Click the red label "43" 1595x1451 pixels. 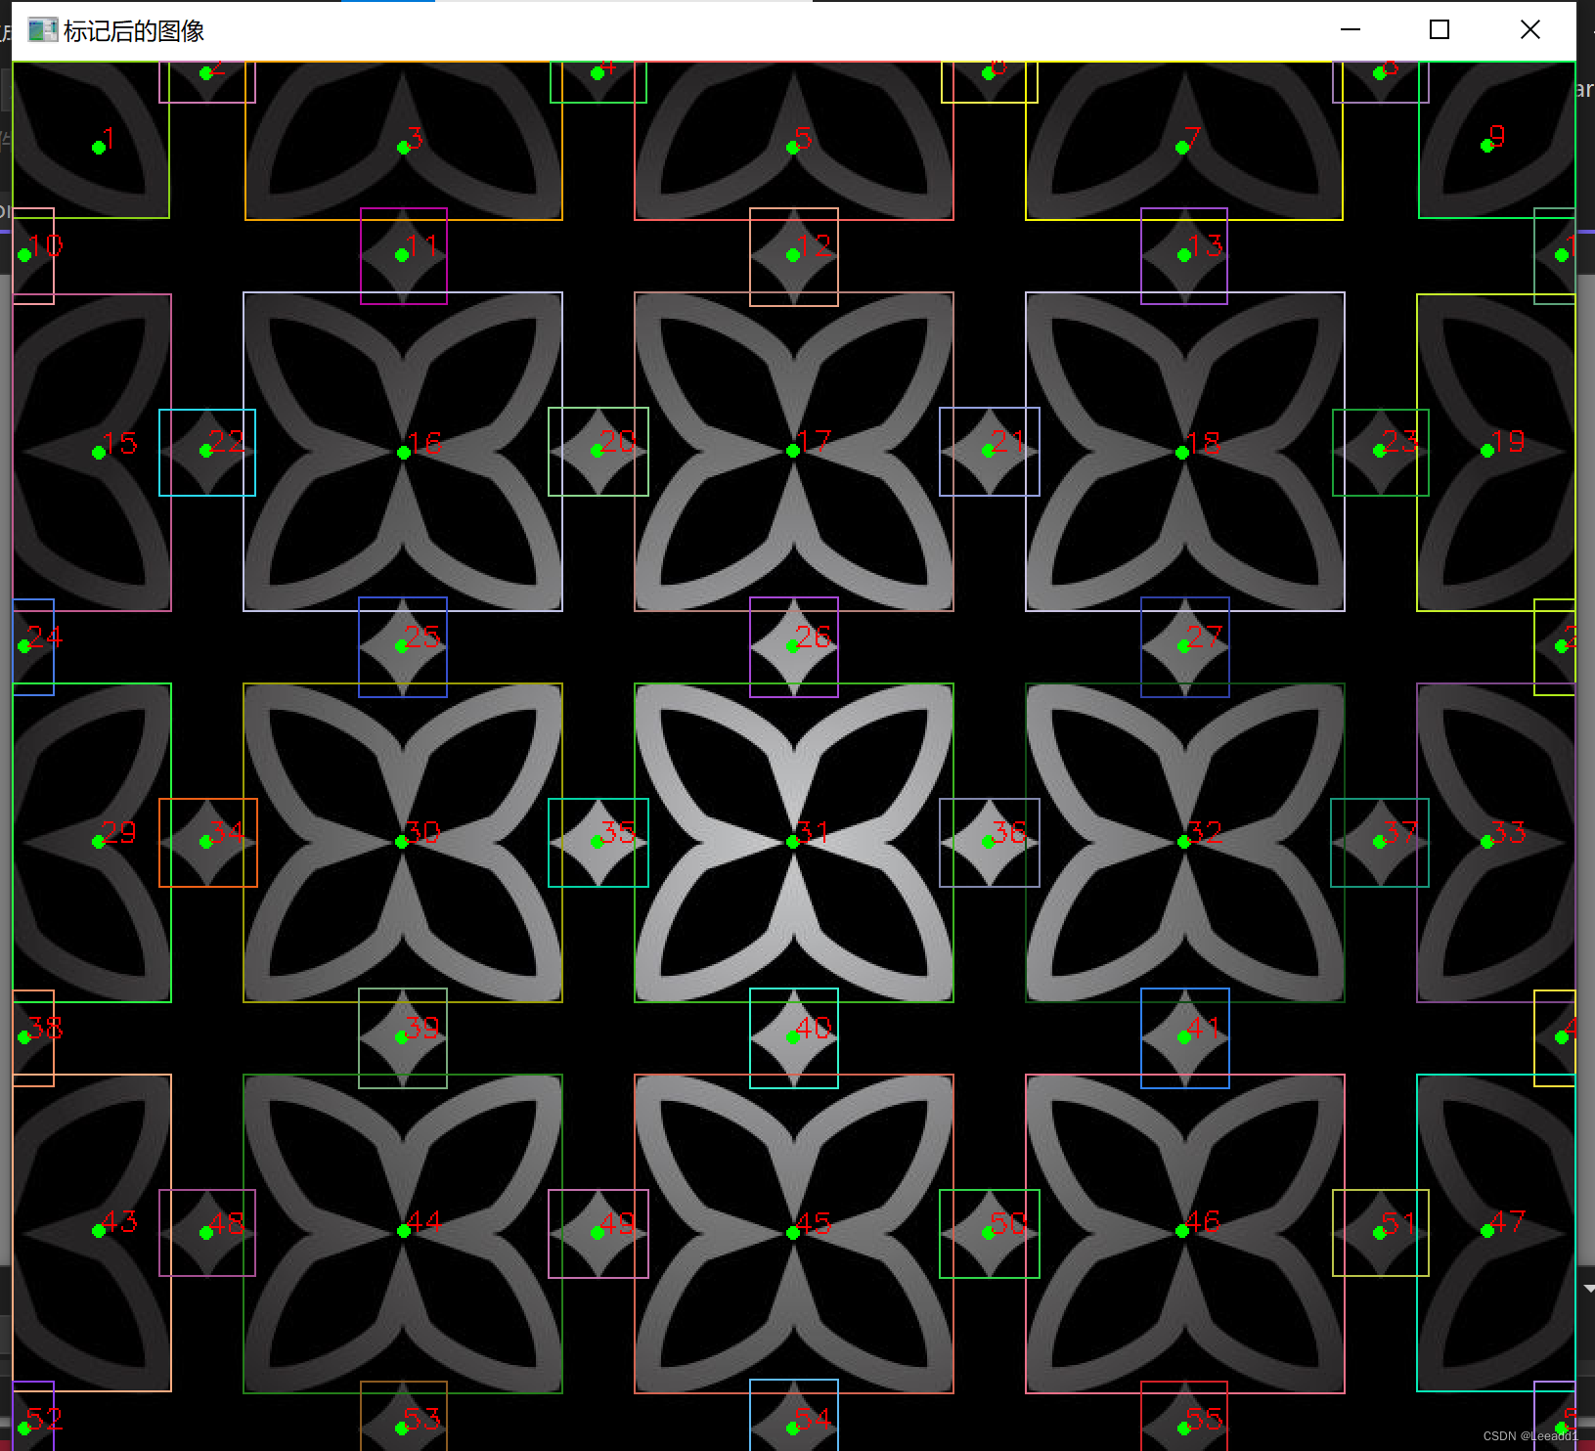(x=119, y=1221)
